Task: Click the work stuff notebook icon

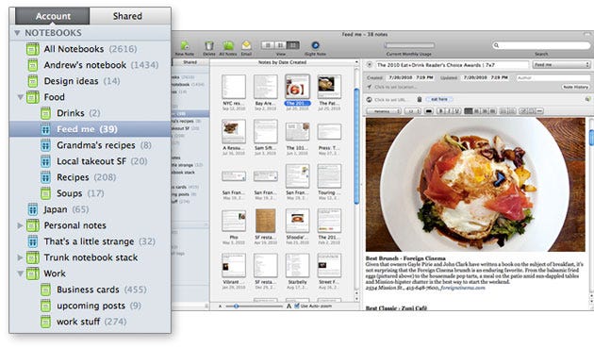Action: [x=45, y=322]
